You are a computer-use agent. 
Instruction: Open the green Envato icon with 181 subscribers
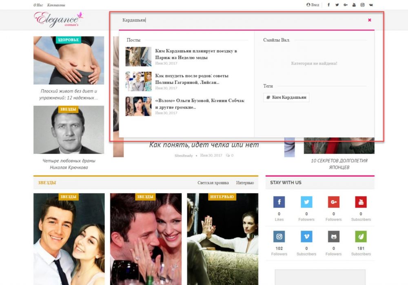(x=361, y=237)
